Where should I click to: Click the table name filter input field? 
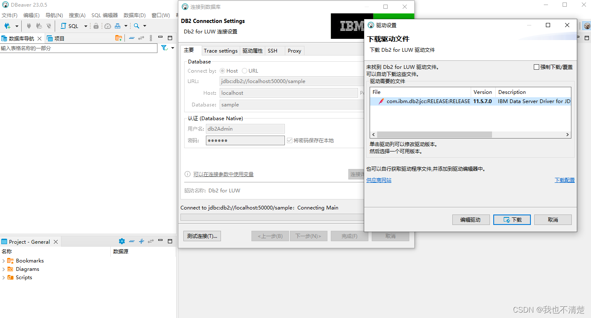pos(79,48)
